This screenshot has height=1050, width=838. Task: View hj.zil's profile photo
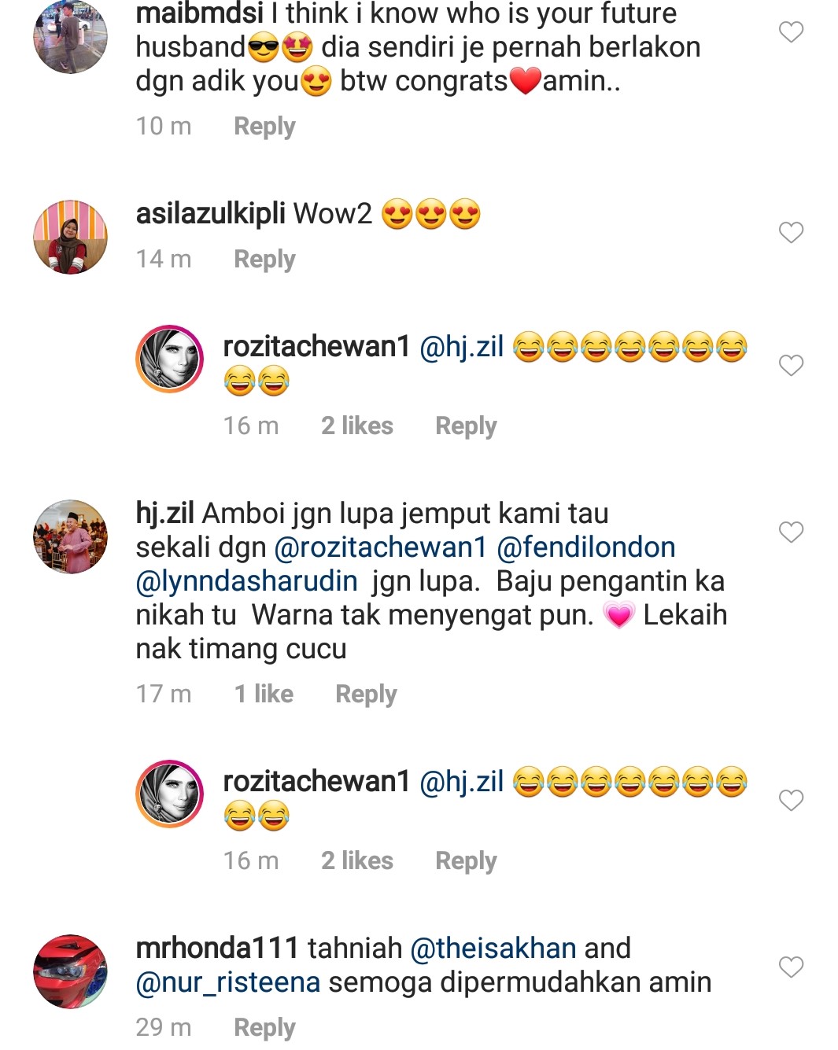click(70, 536)
